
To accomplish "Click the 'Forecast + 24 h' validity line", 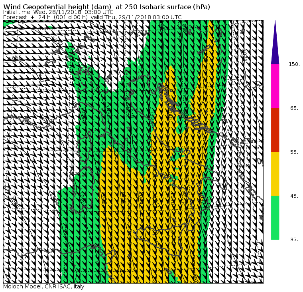I will pyautogui.click(x=92, y=17).
